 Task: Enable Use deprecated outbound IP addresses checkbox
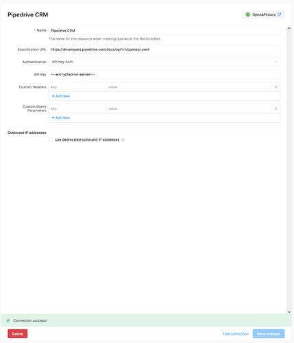click(x=51, y=140)
